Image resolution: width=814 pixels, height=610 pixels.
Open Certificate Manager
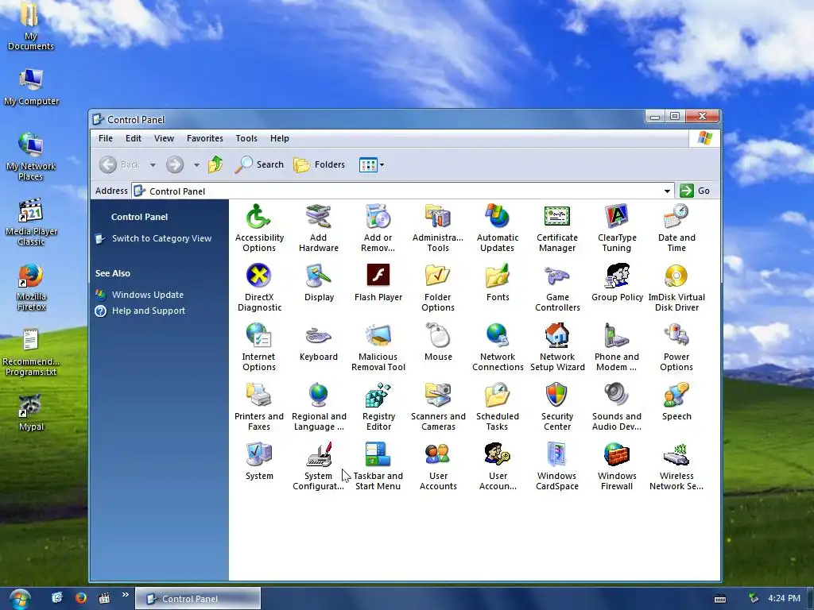pos(557,228)
